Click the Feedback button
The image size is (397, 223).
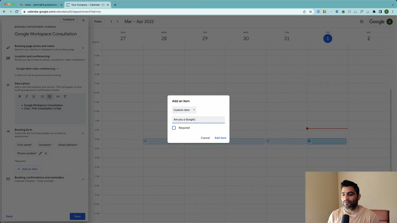tap(69, 20)
